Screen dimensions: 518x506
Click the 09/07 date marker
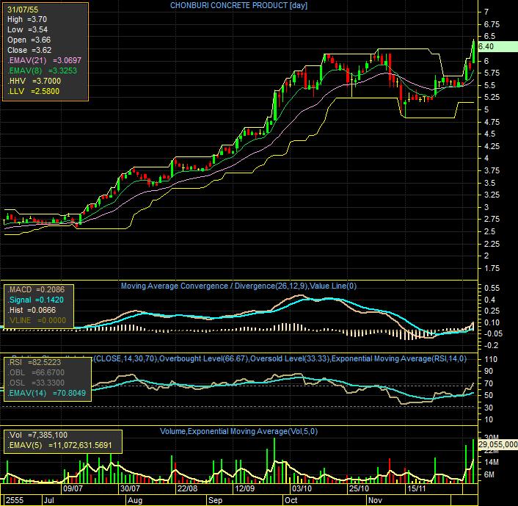click(73, 488)
